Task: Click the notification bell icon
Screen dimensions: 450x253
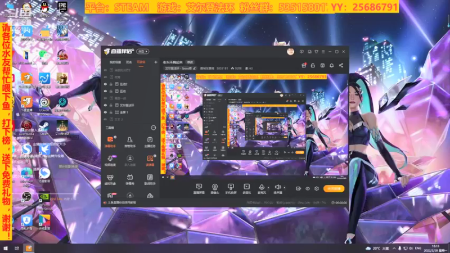Action: [331, 65]
